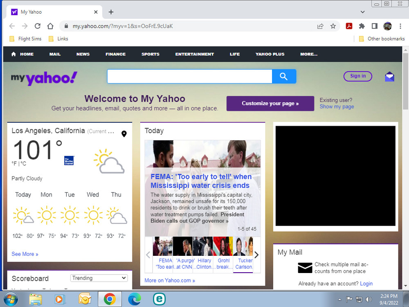The image size is (409, 307).
Task: Open ESET icon on taskbar
Action: tap(159, 299)
